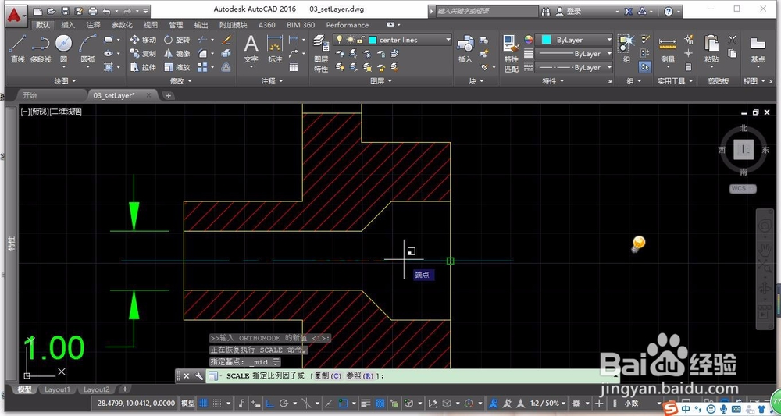
Task: Click the new file tab plus button
Action: 169,95
